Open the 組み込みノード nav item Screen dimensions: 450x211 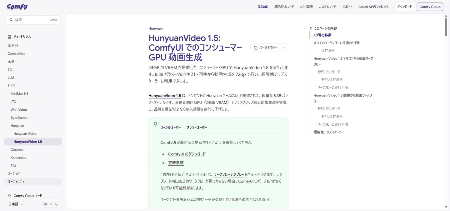coord(284,7)
